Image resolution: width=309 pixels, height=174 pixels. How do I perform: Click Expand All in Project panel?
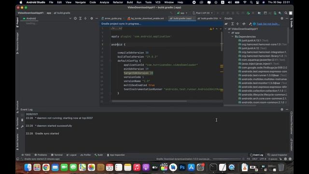point(81,18)
